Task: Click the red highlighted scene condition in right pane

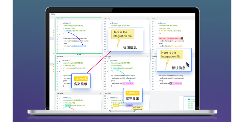Action: [x=169, y=38]
